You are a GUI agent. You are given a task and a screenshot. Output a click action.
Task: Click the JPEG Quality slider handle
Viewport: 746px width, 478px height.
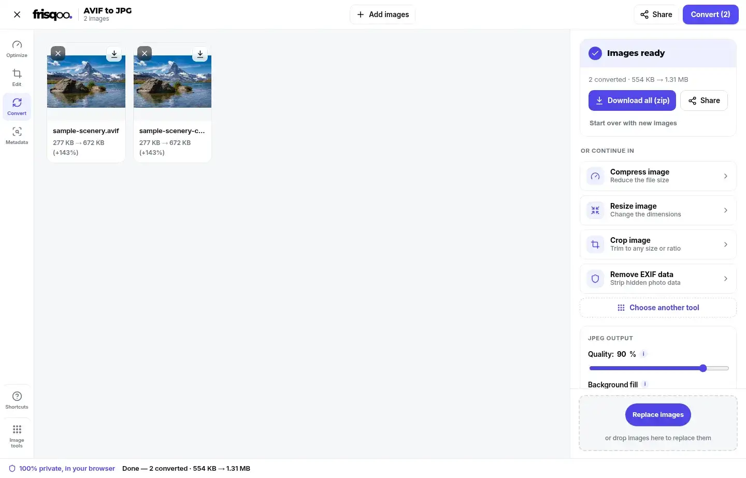(x=703, y=368)
